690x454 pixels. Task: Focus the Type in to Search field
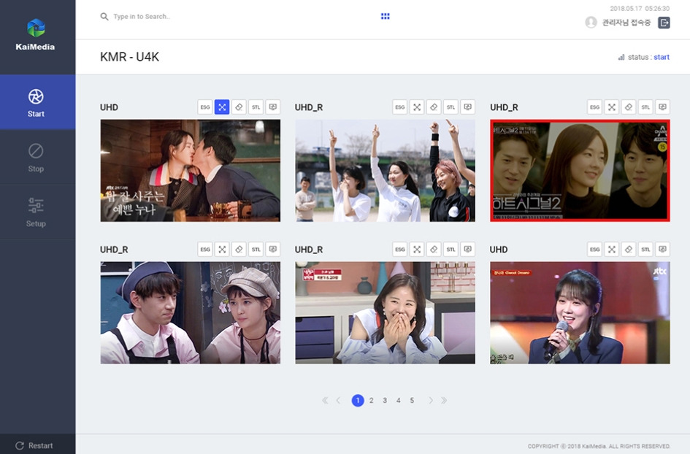tap(142, 17)
